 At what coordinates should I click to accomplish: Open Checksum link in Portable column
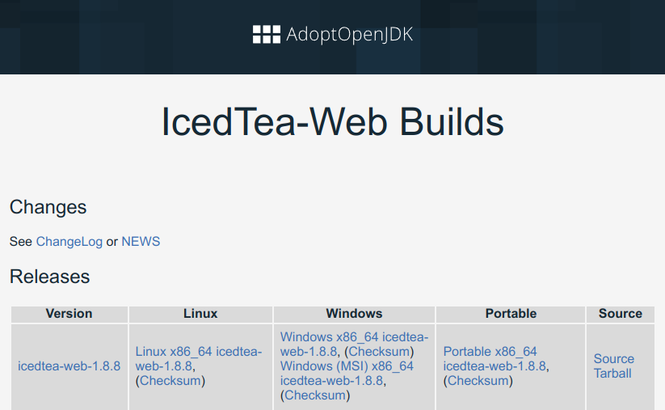click(x=478, y=381)
